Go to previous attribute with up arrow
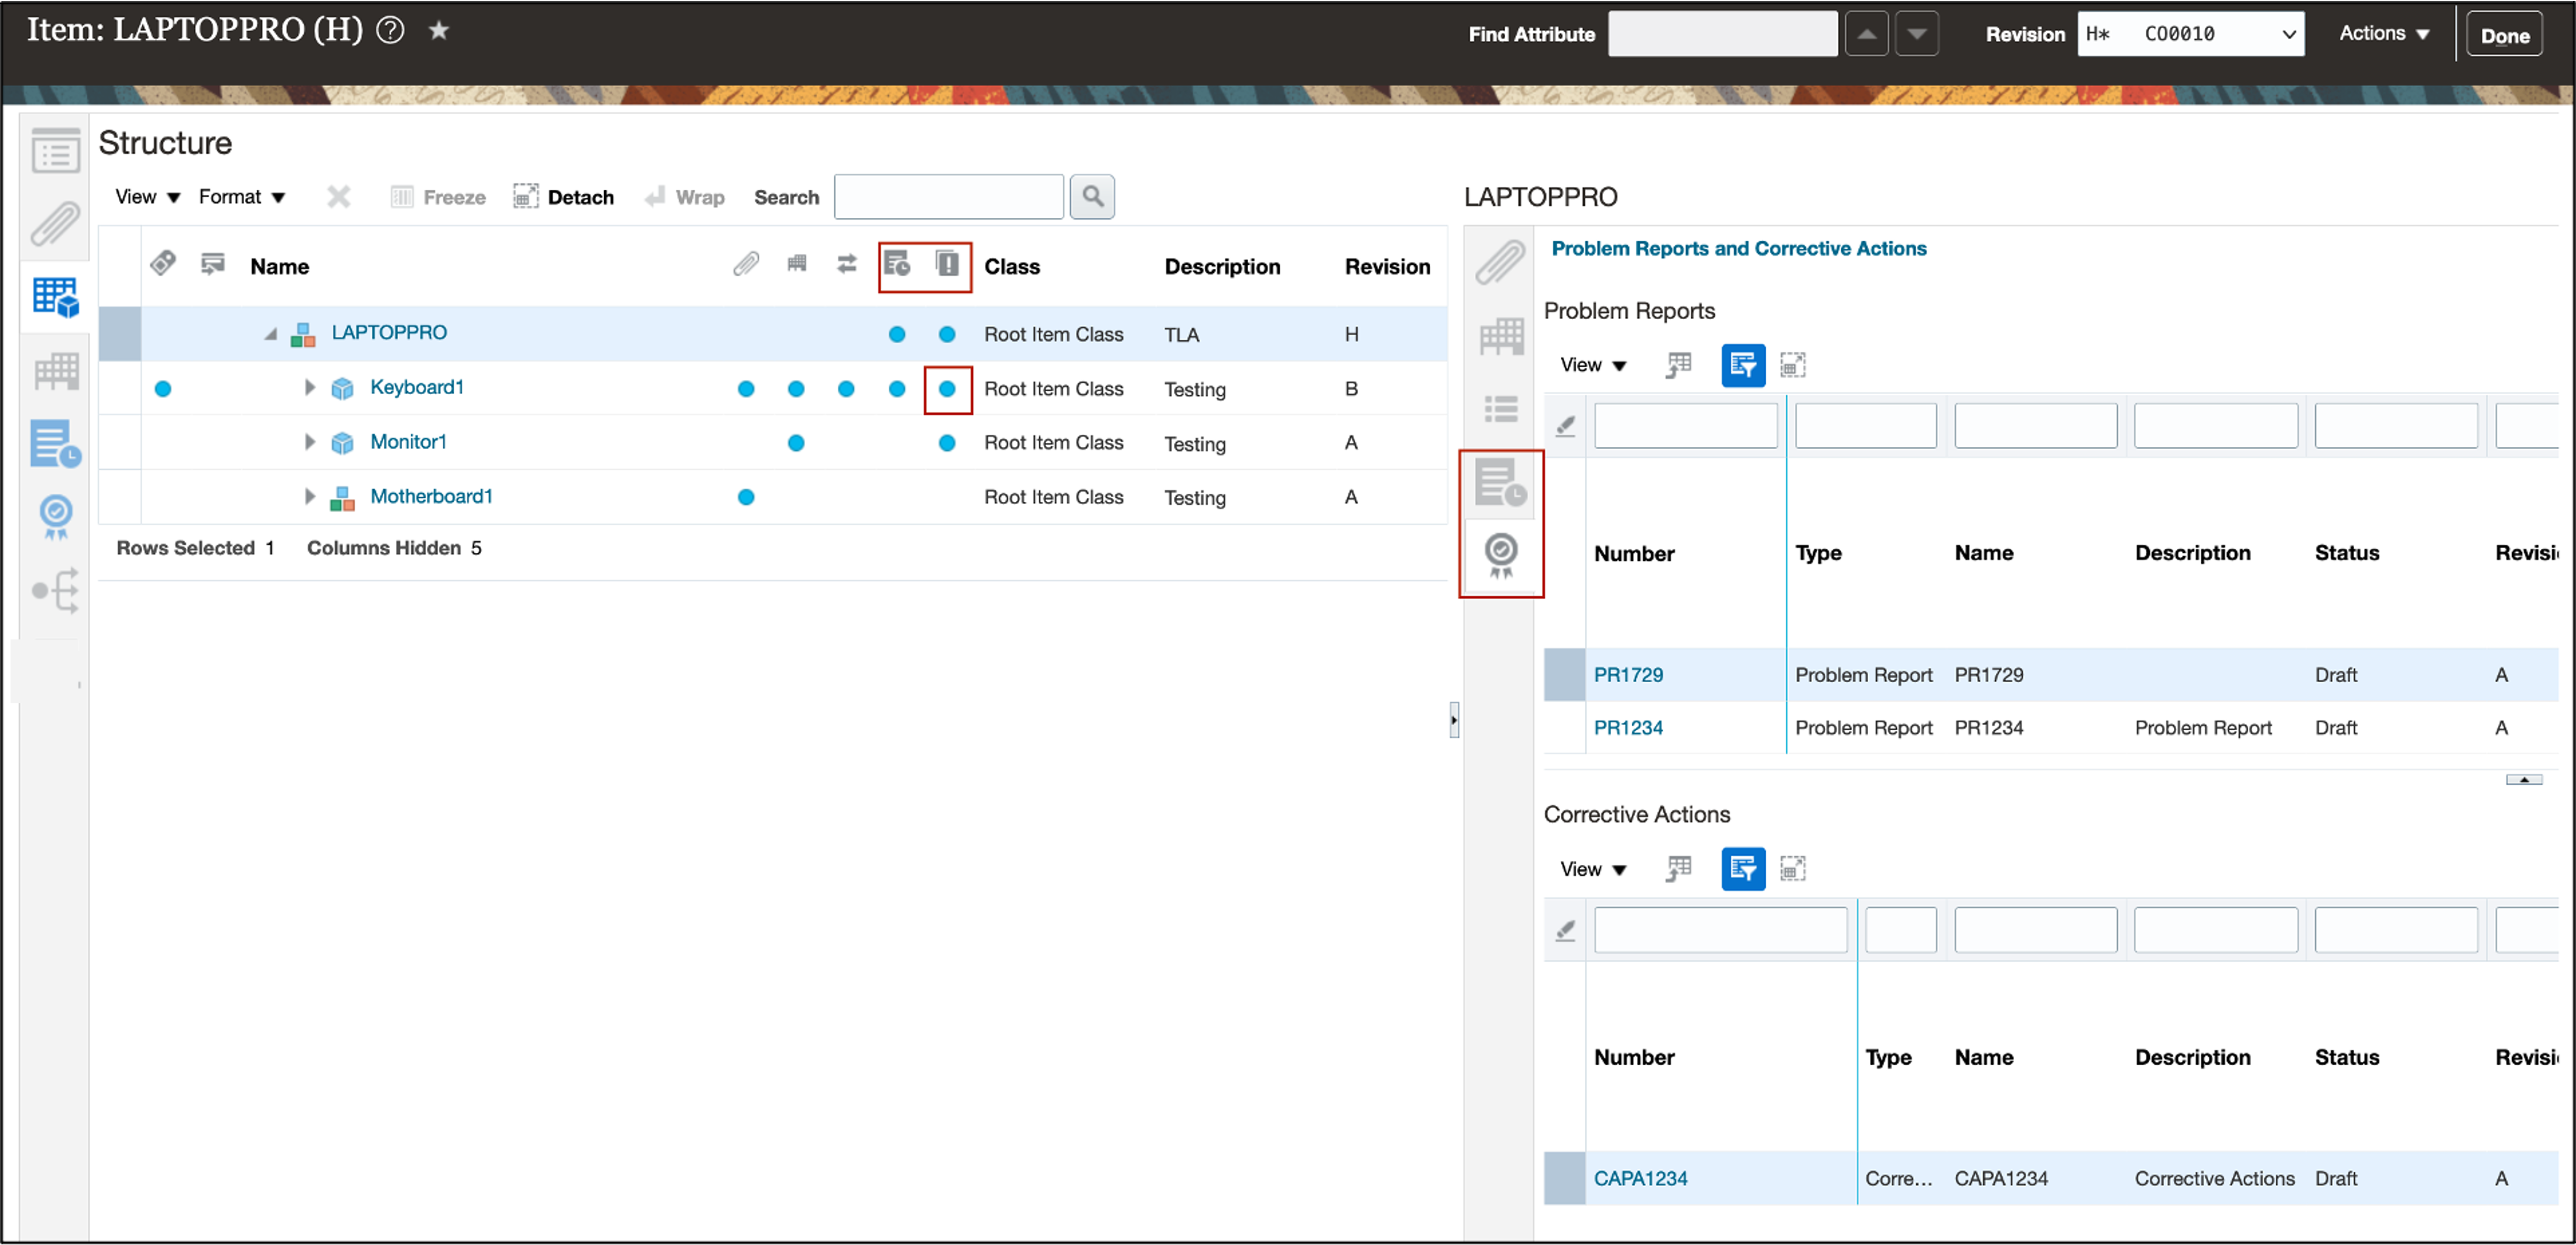 pyautogui.click(x=1866, y=34)
